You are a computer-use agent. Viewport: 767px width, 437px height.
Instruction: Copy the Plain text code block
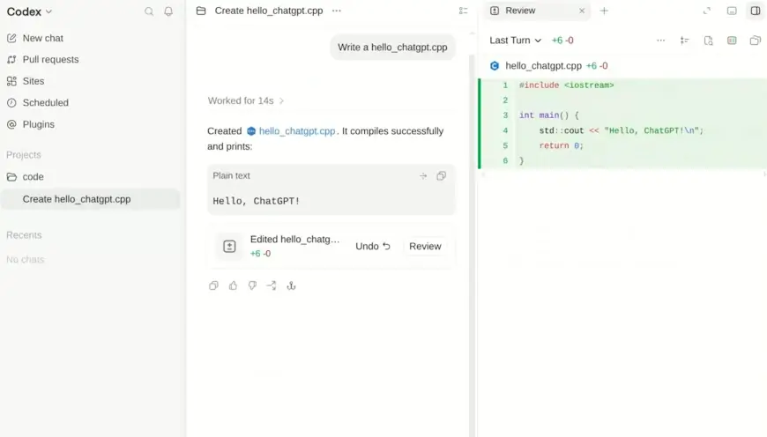point(441,176)
